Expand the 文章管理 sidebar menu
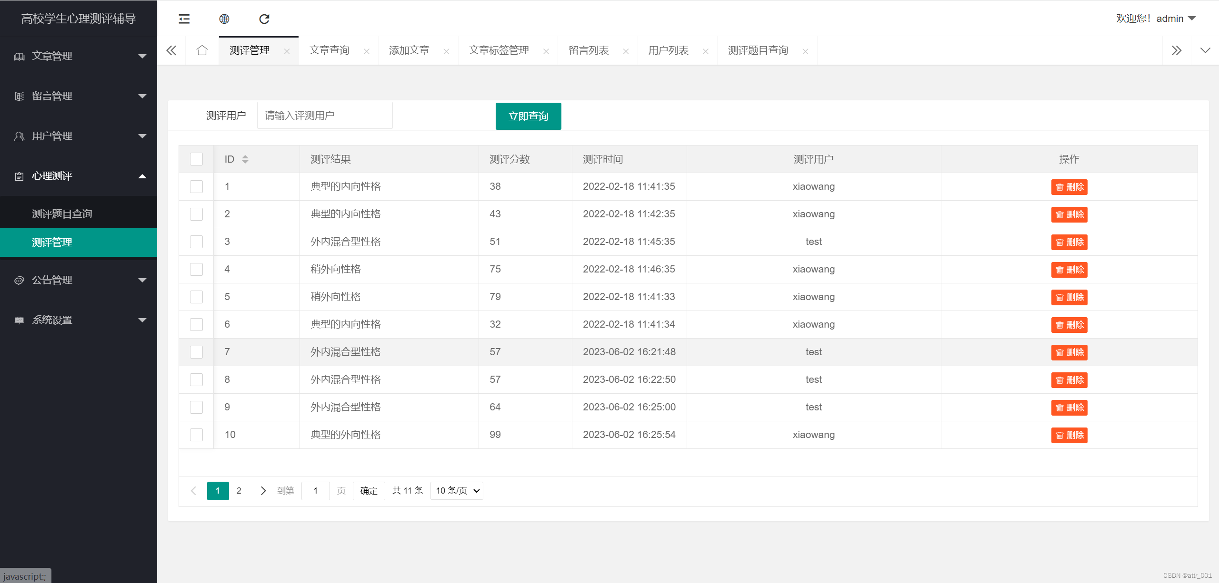Image resolution: width=1219 pixels, height=583 pixels. click(79, 56)
